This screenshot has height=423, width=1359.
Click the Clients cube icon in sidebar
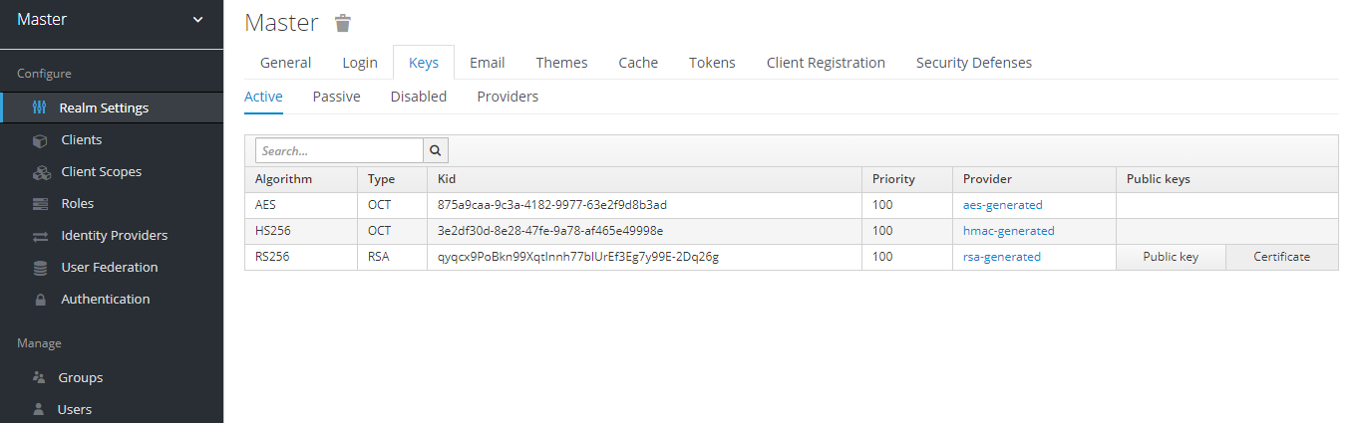click(x=40, y=140)
